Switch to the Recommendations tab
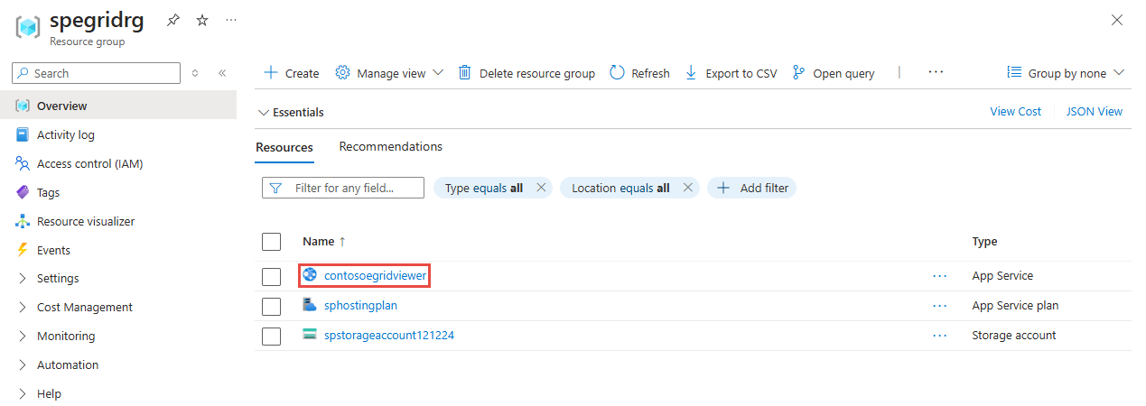This screenshot has height=406, width=1146. 390,146
